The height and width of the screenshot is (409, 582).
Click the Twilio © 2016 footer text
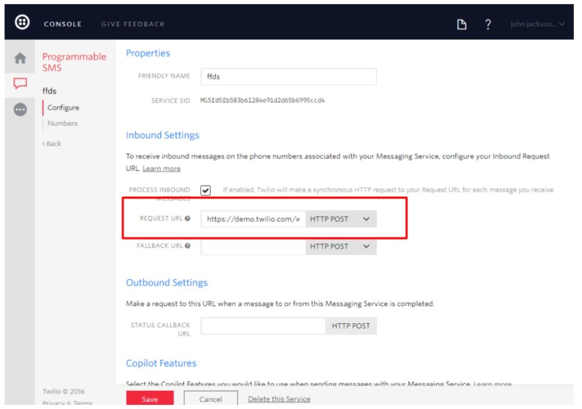[64, 391]
